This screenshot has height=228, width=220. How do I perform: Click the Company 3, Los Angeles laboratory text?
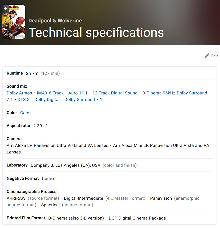tap(65, 165)
